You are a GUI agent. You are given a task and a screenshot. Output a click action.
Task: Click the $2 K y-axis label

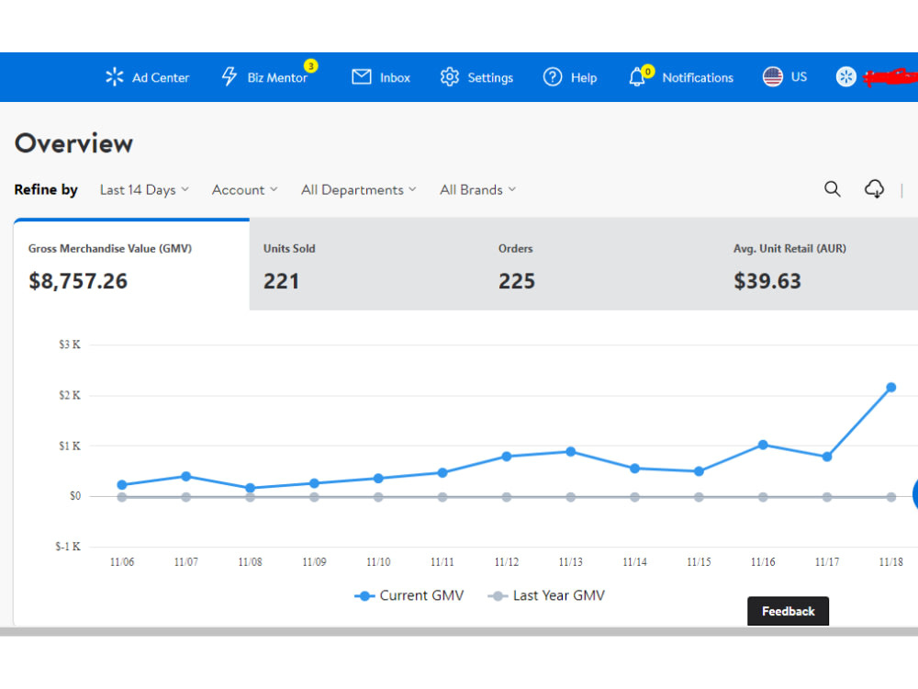[x=70, y=395]
